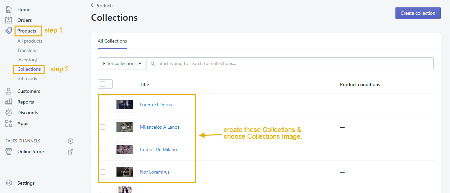
Task: Open Apps in the sidebar
Action: [23, 123]
